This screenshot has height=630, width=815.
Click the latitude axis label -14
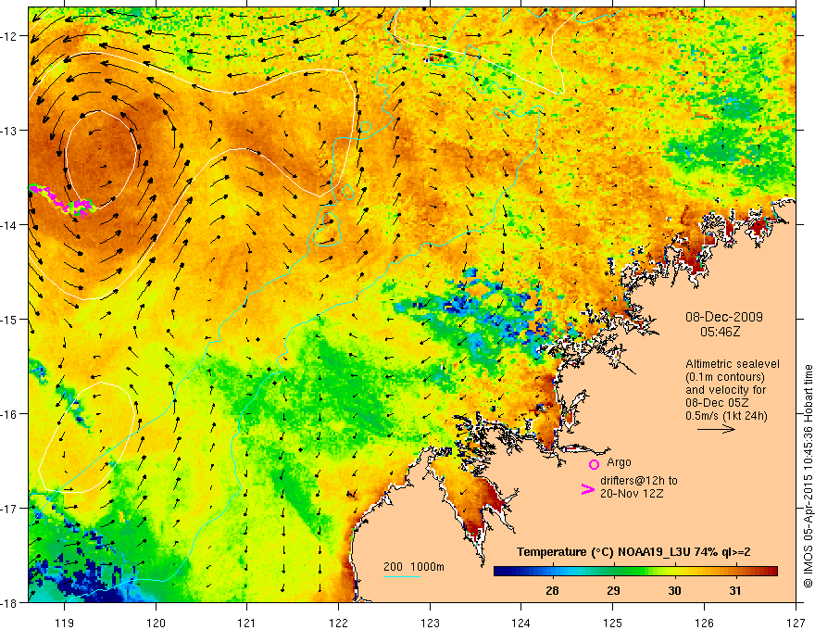(9, 225)
